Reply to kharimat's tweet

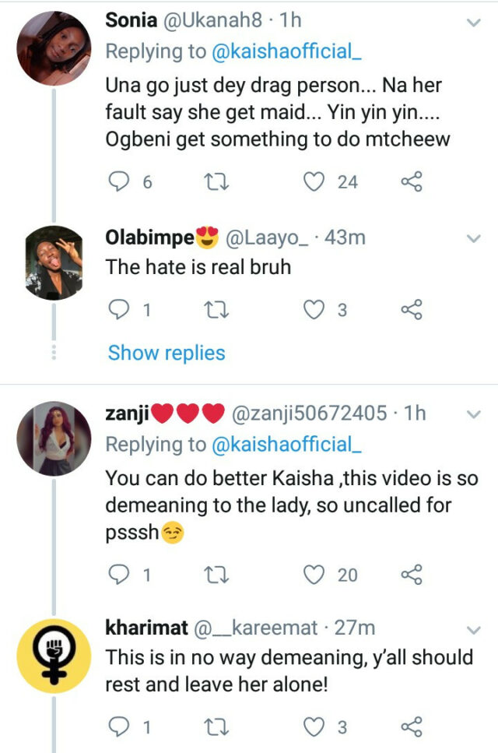pos(118,727)
